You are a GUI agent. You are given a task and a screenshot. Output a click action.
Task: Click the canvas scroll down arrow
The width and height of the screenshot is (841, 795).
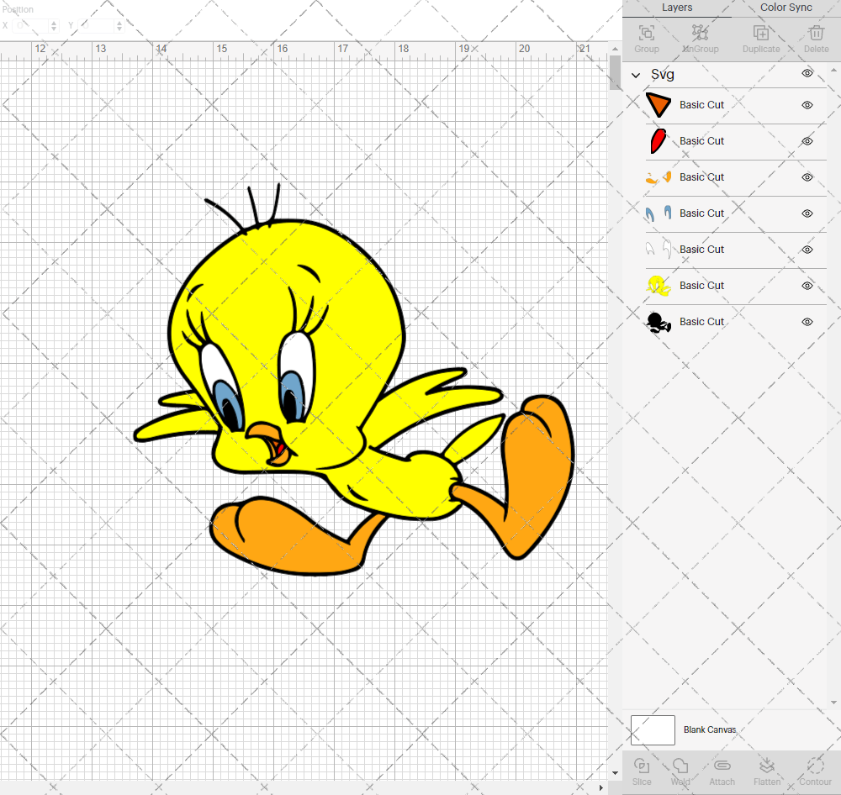click(x=615, y=773)
